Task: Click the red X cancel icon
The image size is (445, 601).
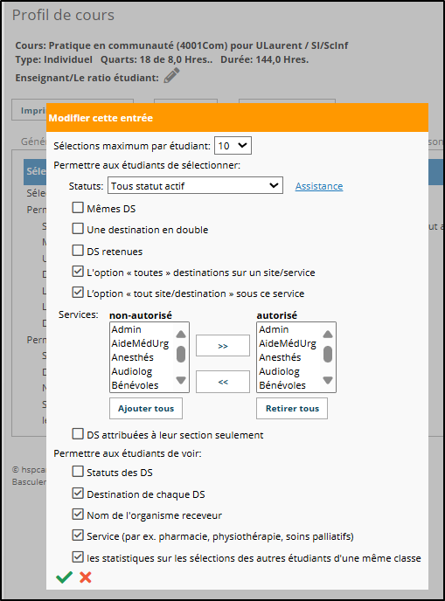Action: [x=86, y=577]
